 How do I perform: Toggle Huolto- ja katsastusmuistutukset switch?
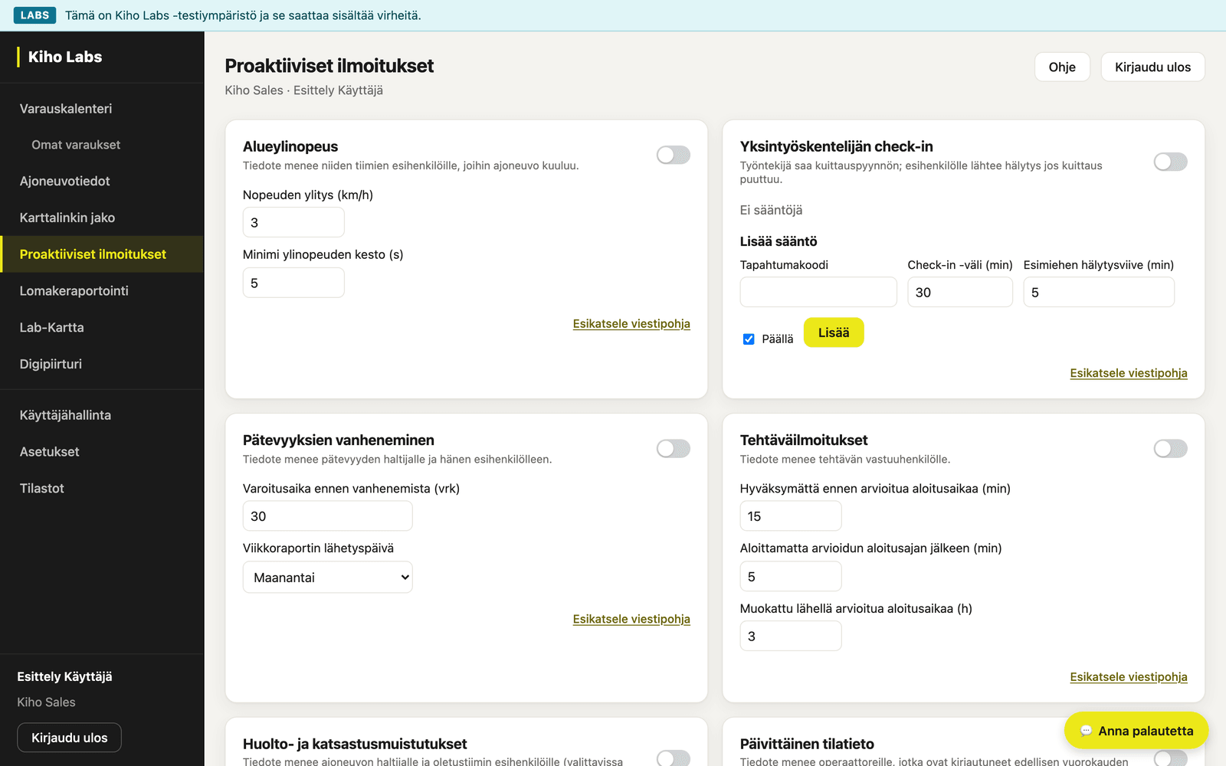(x=674, y=758)
